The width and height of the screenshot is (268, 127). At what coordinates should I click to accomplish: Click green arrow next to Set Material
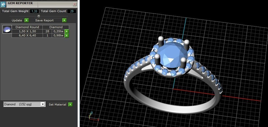(x=70, y=104)
